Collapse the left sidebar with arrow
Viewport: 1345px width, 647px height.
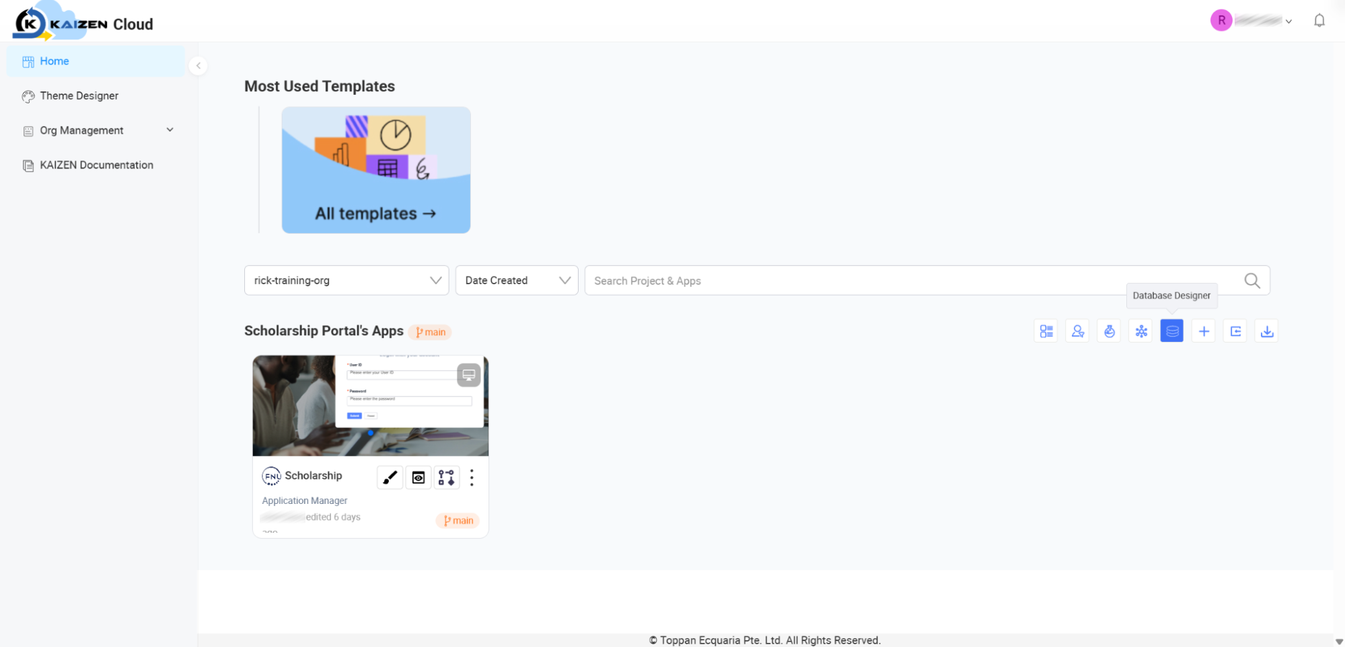(x=198, y=66)
